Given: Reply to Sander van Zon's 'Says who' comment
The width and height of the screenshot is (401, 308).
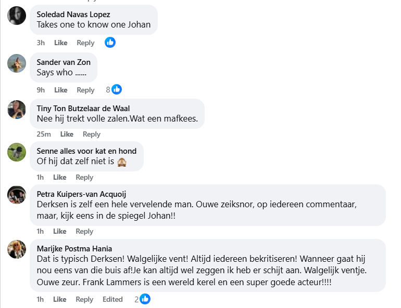Looking at the screenshot, I should tap(85, 90).
